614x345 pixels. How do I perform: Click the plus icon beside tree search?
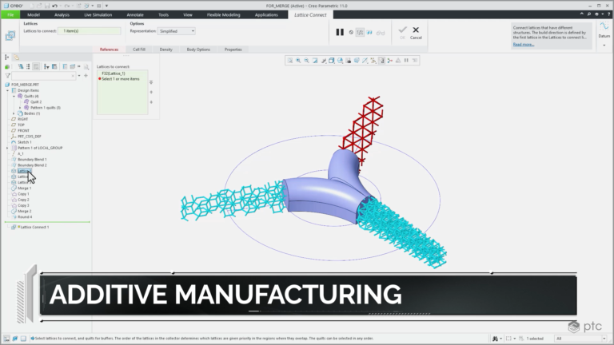(86, 76)
